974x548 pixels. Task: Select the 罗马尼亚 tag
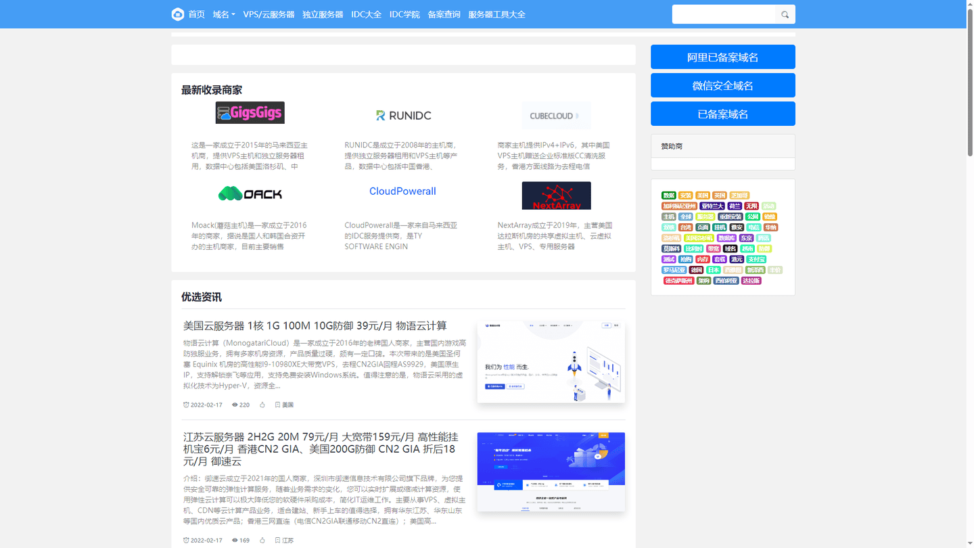click(674, 270)
